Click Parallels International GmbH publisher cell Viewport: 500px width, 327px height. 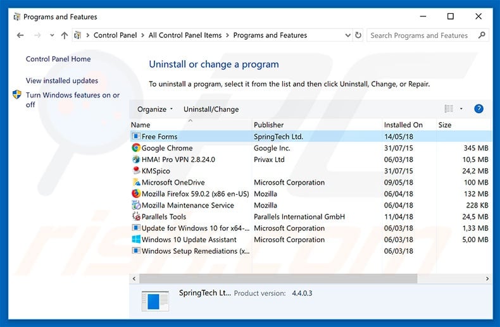pyautogui.click(x=299, y=217)
